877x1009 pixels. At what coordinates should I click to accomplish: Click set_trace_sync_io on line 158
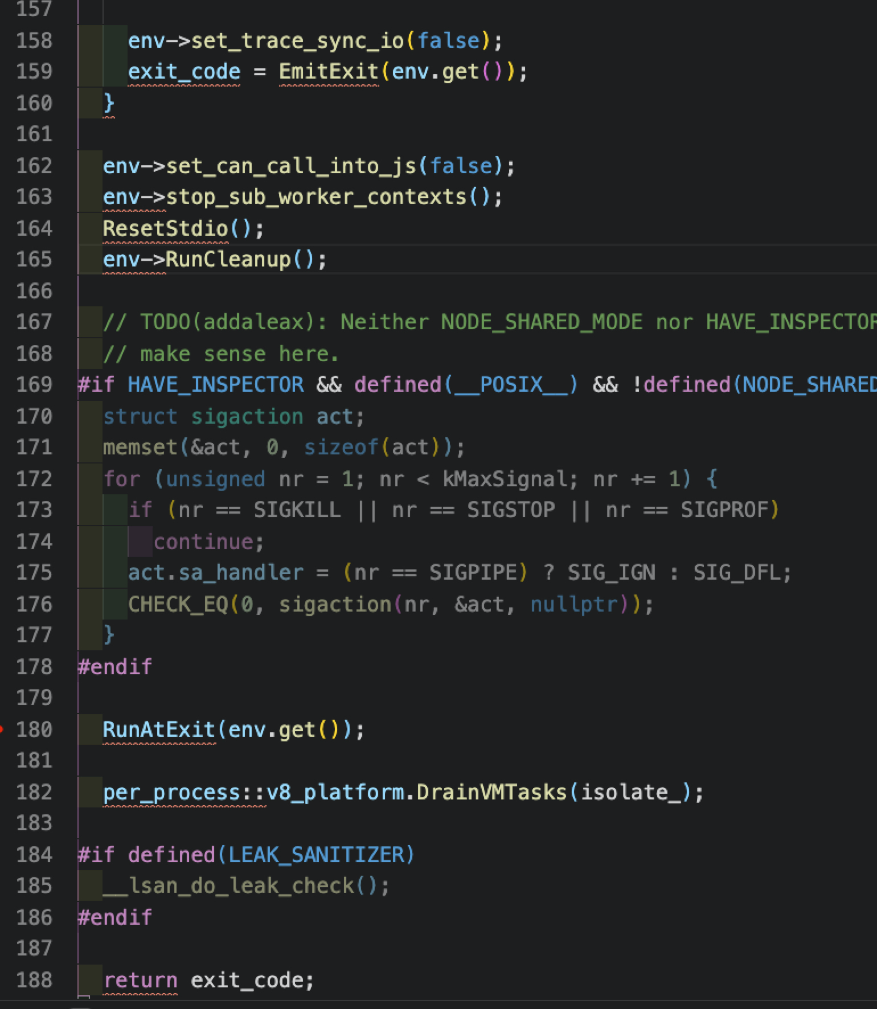point(297,40)
